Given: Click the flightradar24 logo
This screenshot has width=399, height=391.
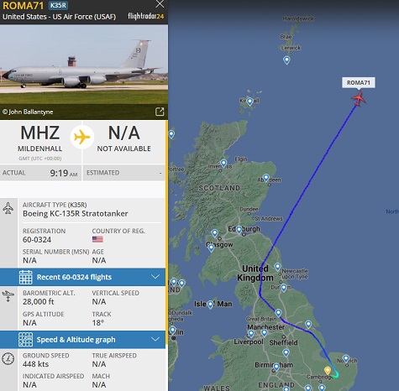Looking at the screenshot, I should coord(145,16).
